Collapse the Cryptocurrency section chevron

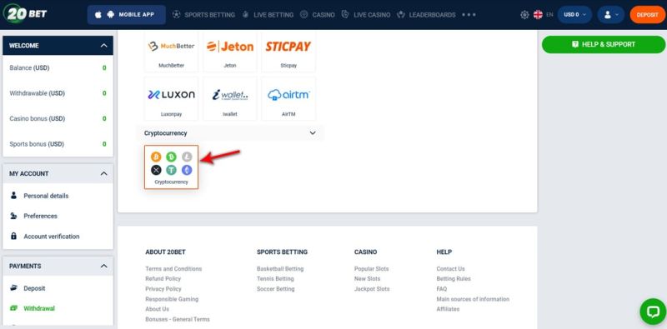313,133
